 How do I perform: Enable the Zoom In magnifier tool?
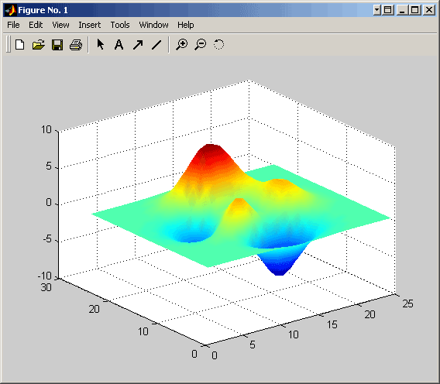click(182, 45)
